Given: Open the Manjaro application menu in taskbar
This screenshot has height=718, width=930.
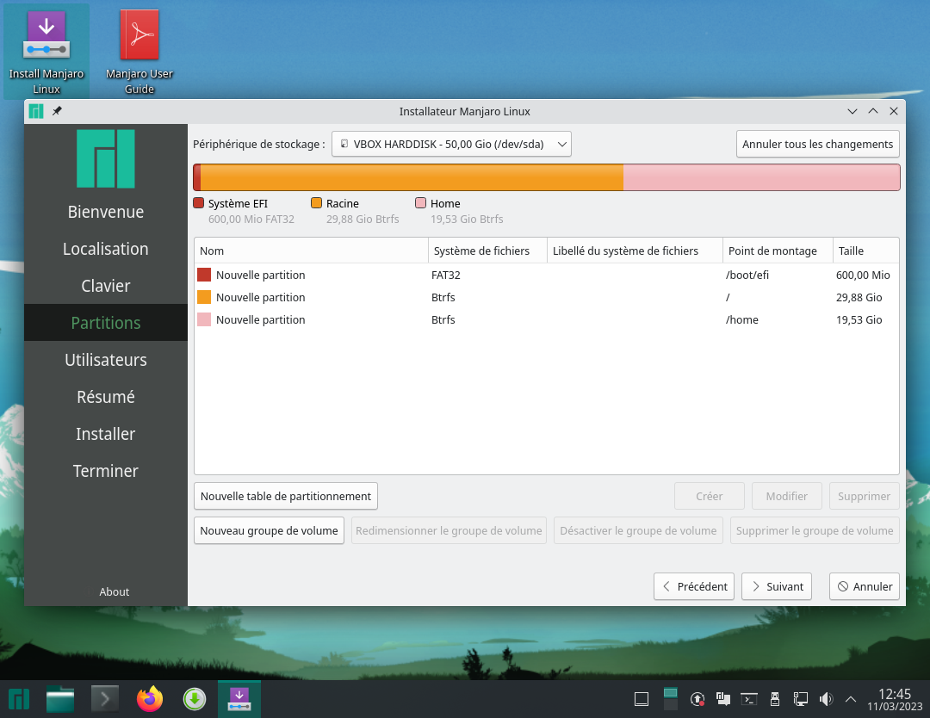Looking at the screenshot, I should [18, 699].
